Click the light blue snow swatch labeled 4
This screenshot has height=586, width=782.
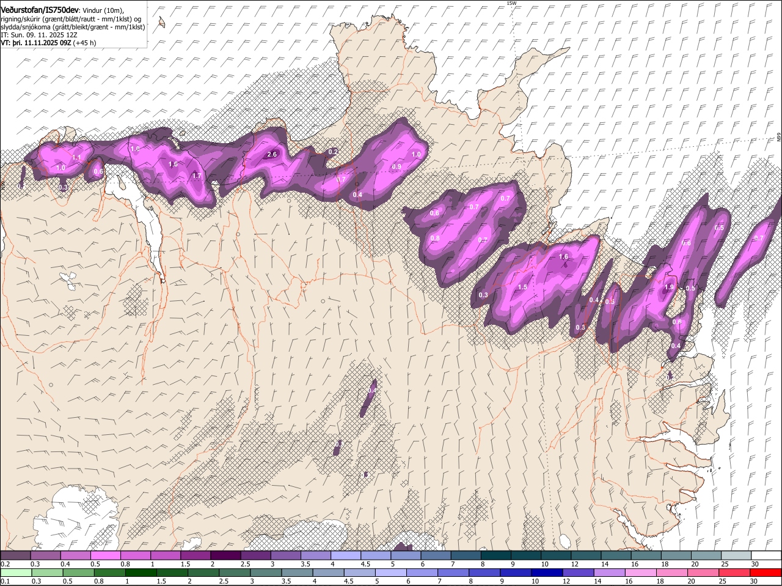[x=345, y=555]
